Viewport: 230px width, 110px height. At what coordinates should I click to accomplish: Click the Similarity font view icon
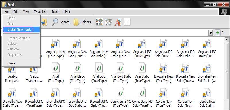point(118,22)
